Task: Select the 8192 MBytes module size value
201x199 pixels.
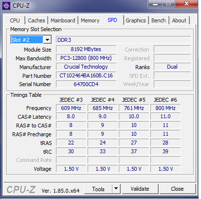Action: [x=86, y=49]
